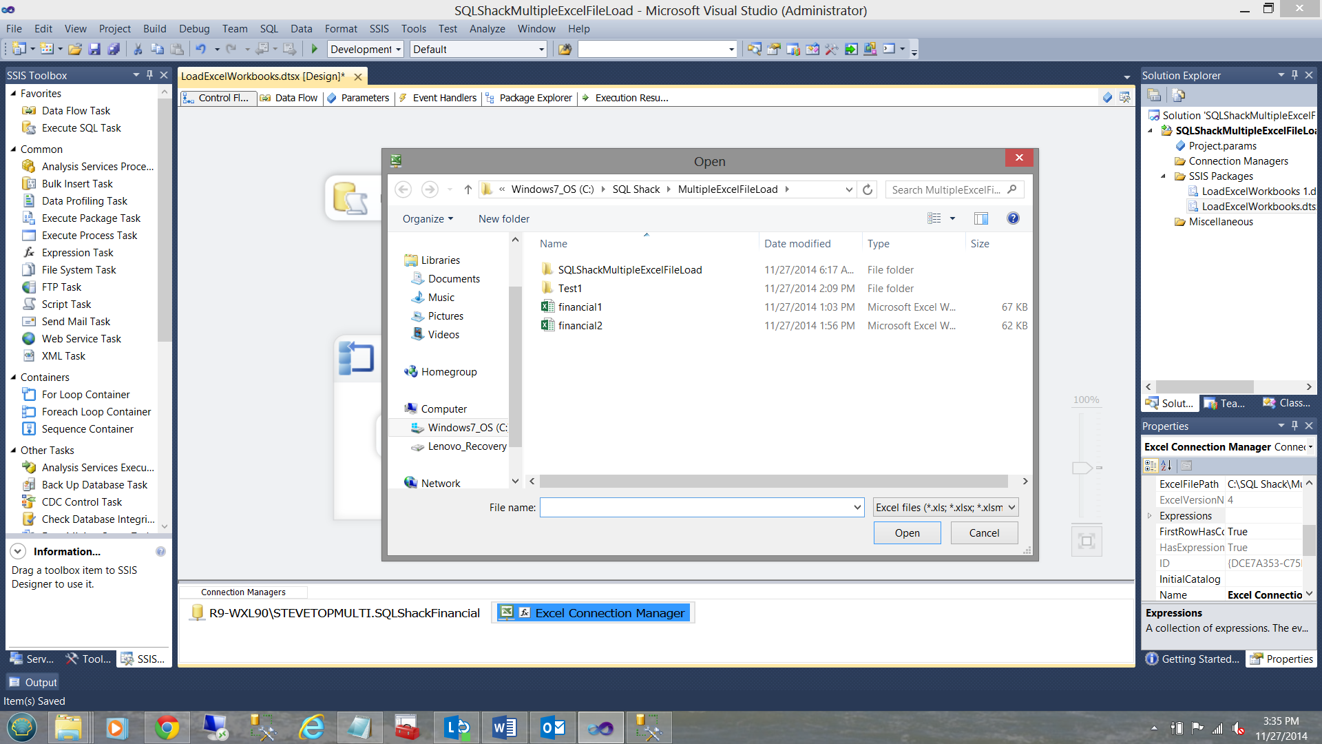The width and height of the screenshot is (1322, 744).
Task: Click Alphabetical sort icon in Properties panel
Action: point(1166,466)
